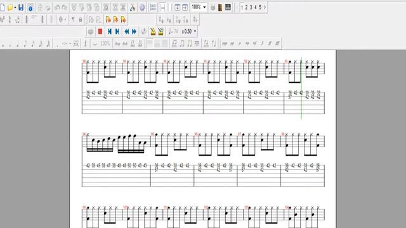Viewport: 406px width, 228px height.
Task: Click tab number 47 in the second system
Action: click(108, 165)
